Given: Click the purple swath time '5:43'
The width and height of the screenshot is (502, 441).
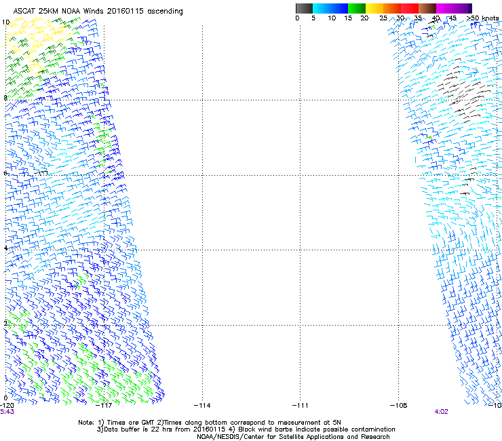Looking at the screenshot, I should [7, 412].
